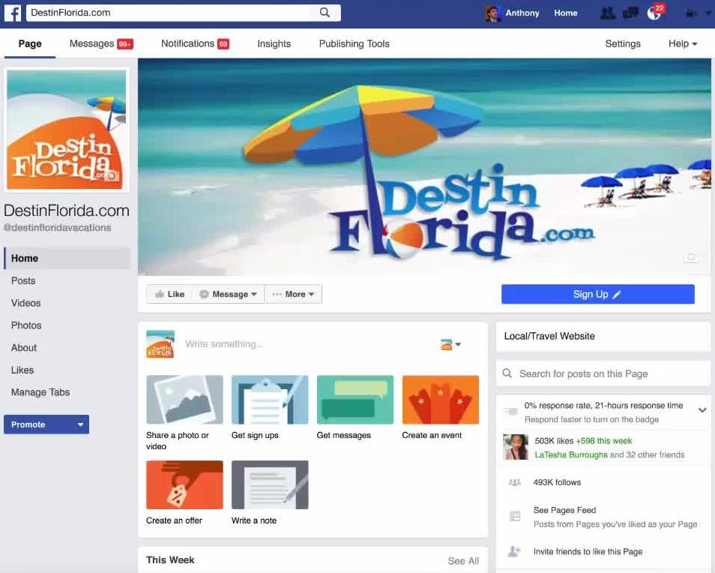This screenshot has height=573, width=715.
Task: Click Invite friends to like this Page
Action: [x=588, y=551]
